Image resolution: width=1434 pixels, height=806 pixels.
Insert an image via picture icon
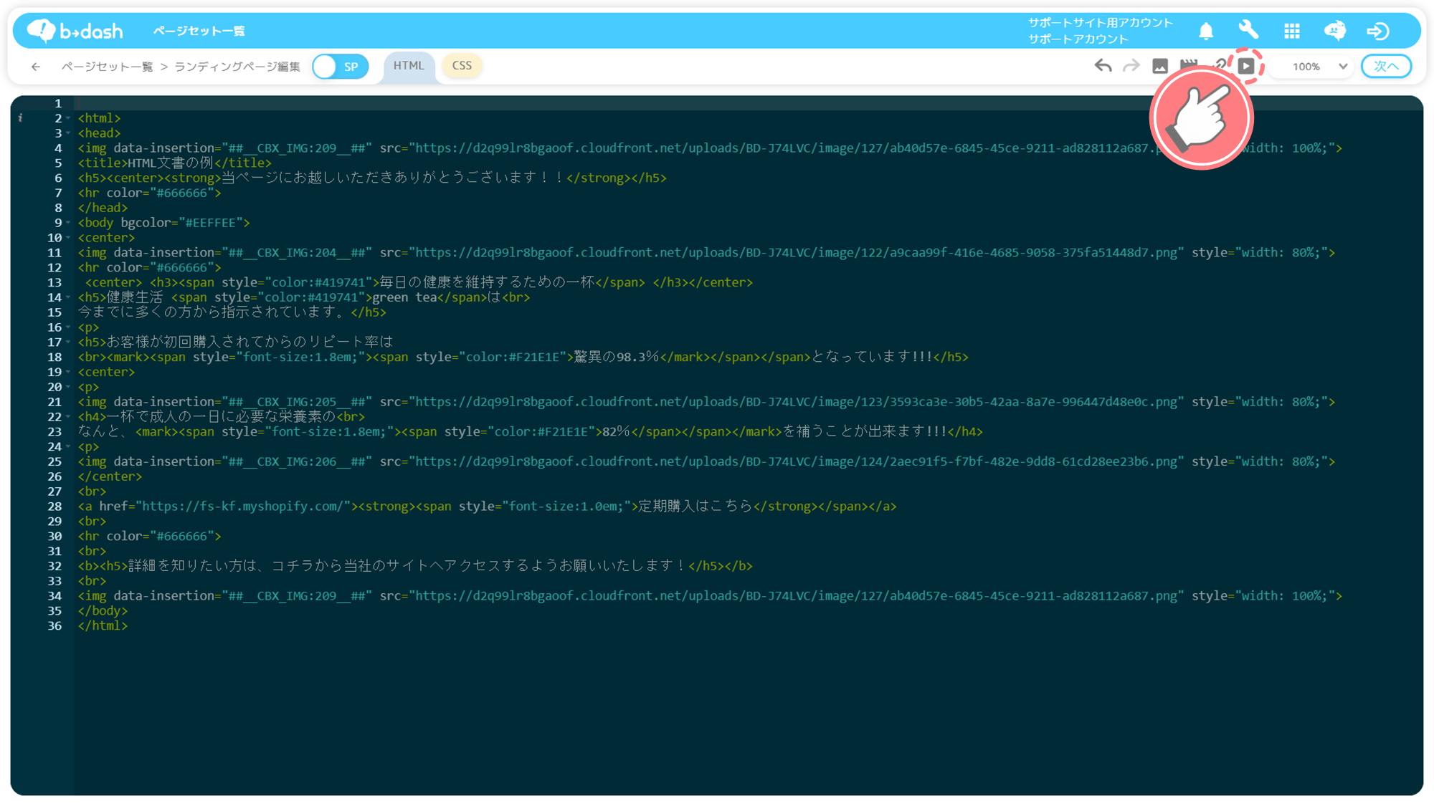point(1159,66)
